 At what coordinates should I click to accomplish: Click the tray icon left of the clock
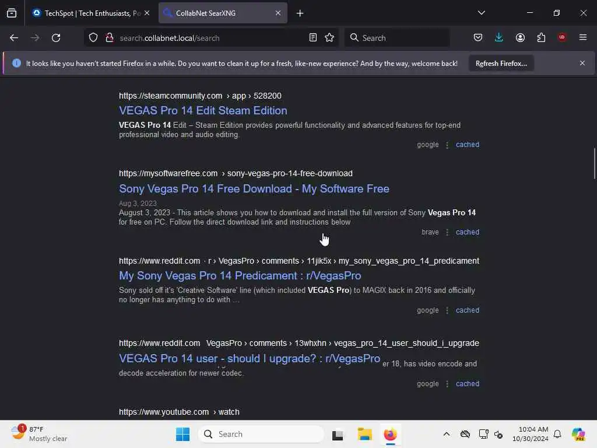tap(499, 434)
